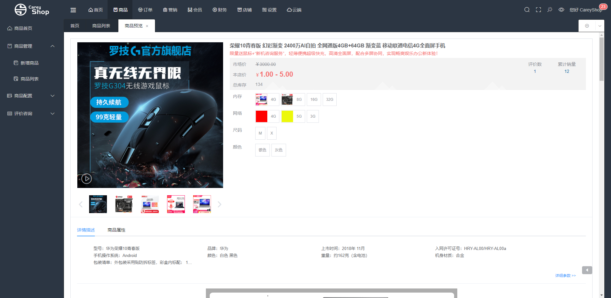
Task: Click the eye preview icon in header
Action: point(561,10)
